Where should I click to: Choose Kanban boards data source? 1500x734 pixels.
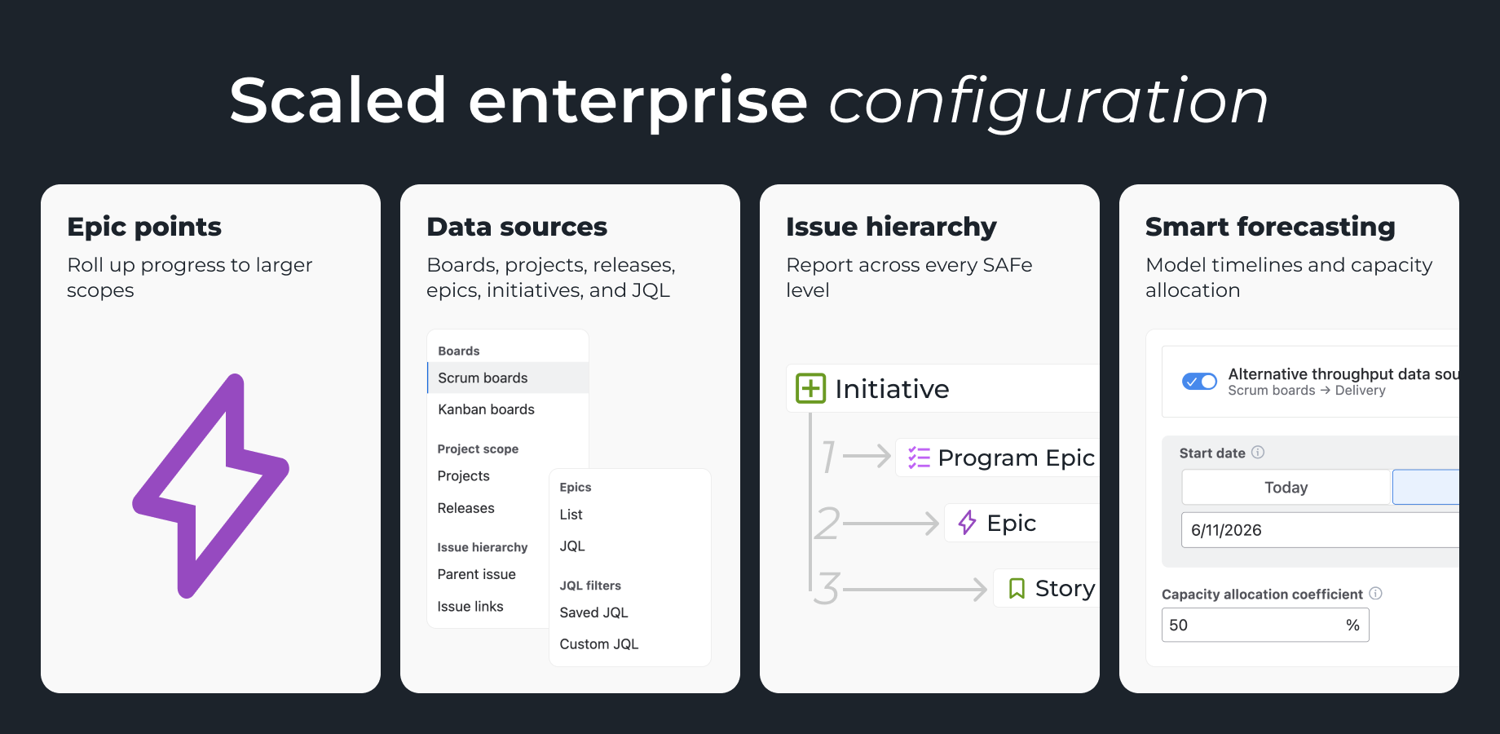(486, 409)
